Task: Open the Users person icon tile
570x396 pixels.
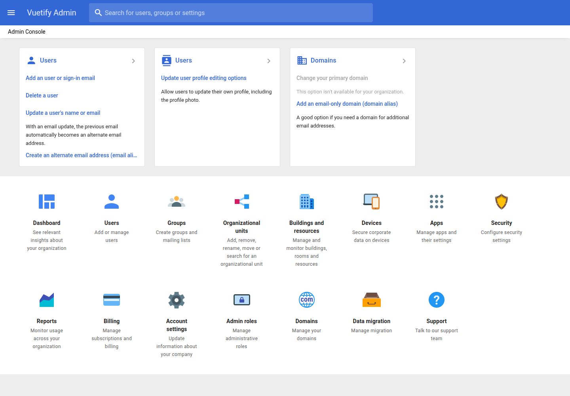Action: tap(112, 202)
